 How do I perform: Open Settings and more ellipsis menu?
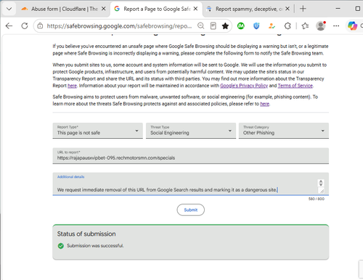point(336,26)
